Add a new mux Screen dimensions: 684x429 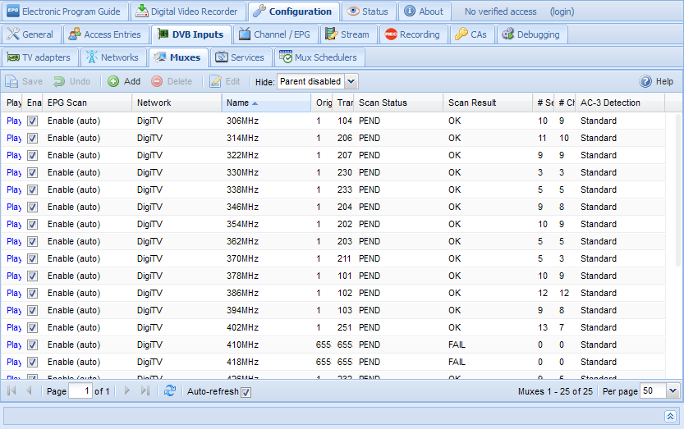click(124, 81)
